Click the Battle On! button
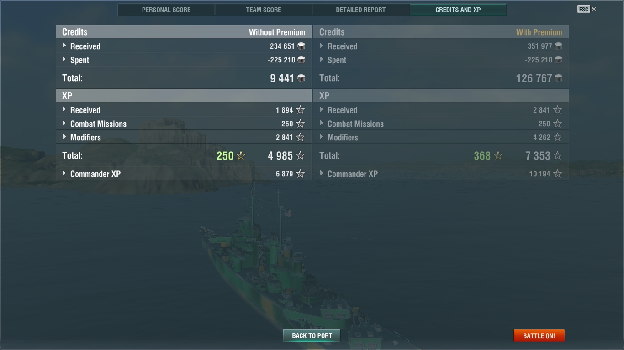This screenshot has width=624, height=350. 539,335
